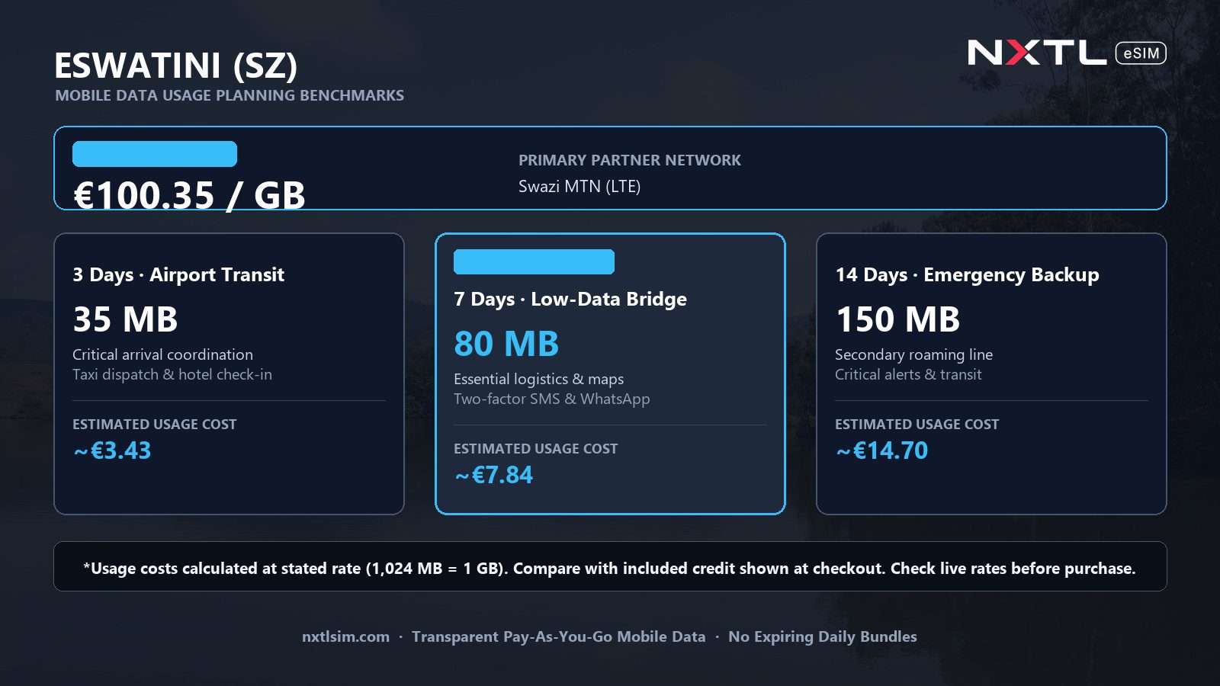The width and height of the screenshot is (1220, 686).
Task: Click the 80 MB data amount
Action: [506, 344]
